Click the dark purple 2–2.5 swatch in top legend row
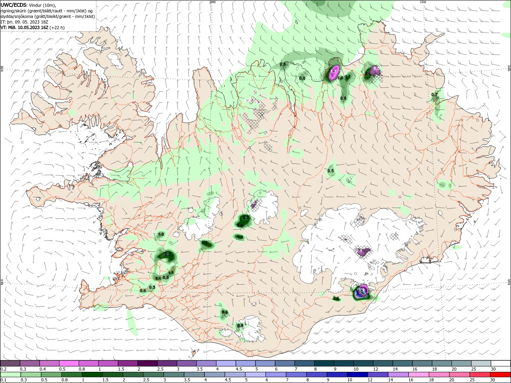The image size is (511, 383). click(x=147, y=363)
